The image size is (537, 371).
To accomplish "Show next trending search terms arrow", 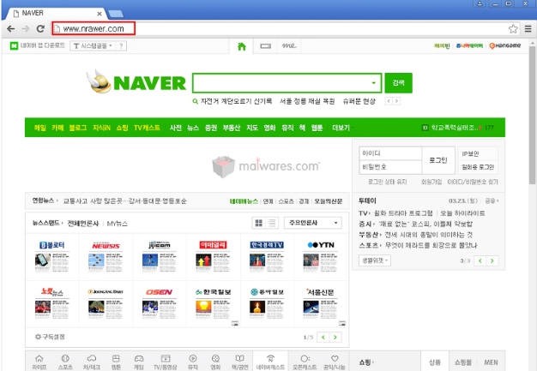I will (396, 101).
